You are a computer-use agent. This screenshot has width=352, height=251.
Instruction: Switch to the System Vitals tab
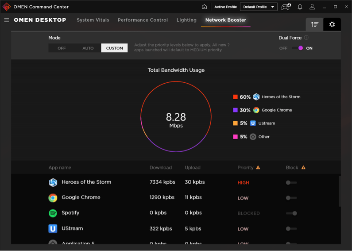point(93,20)
